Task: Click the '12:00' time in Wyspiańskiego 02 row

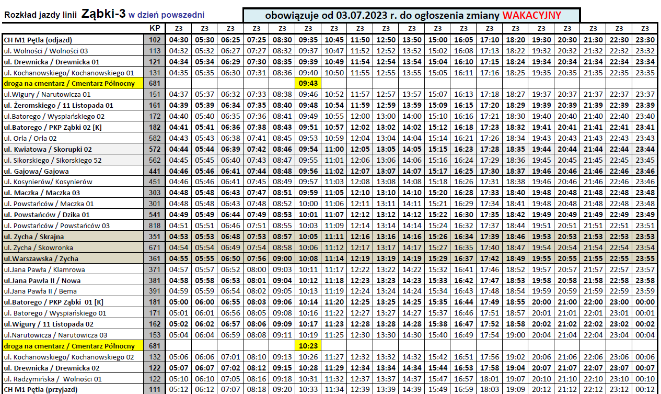Action: [x=360, y=116]
